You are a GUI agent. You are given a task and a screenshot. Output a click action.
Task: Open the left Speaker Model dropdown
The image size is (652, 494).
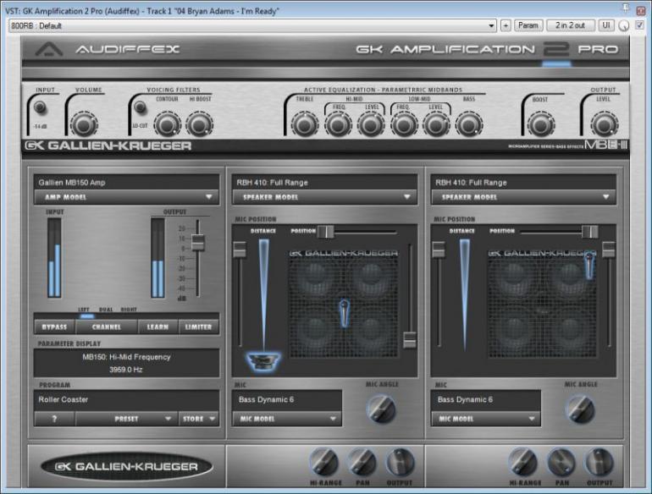325,197
